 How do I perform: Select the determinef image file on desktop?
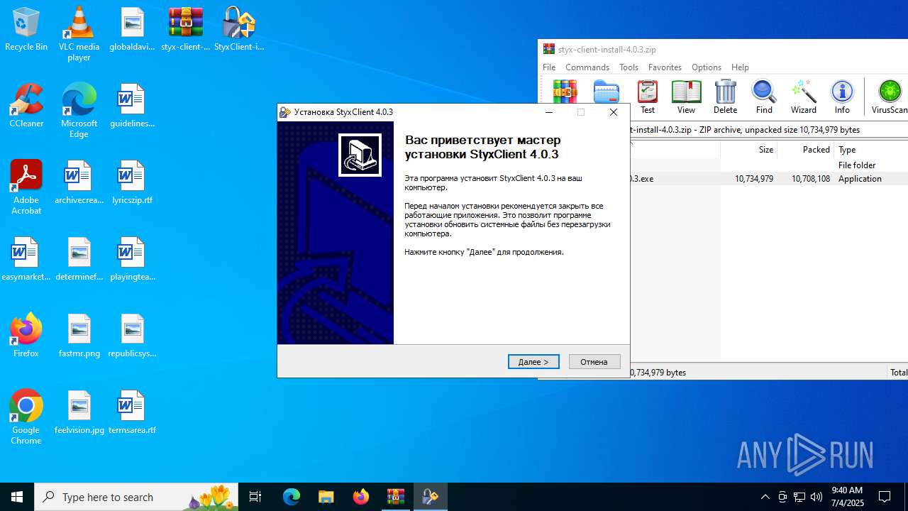(x=79, y=260)
